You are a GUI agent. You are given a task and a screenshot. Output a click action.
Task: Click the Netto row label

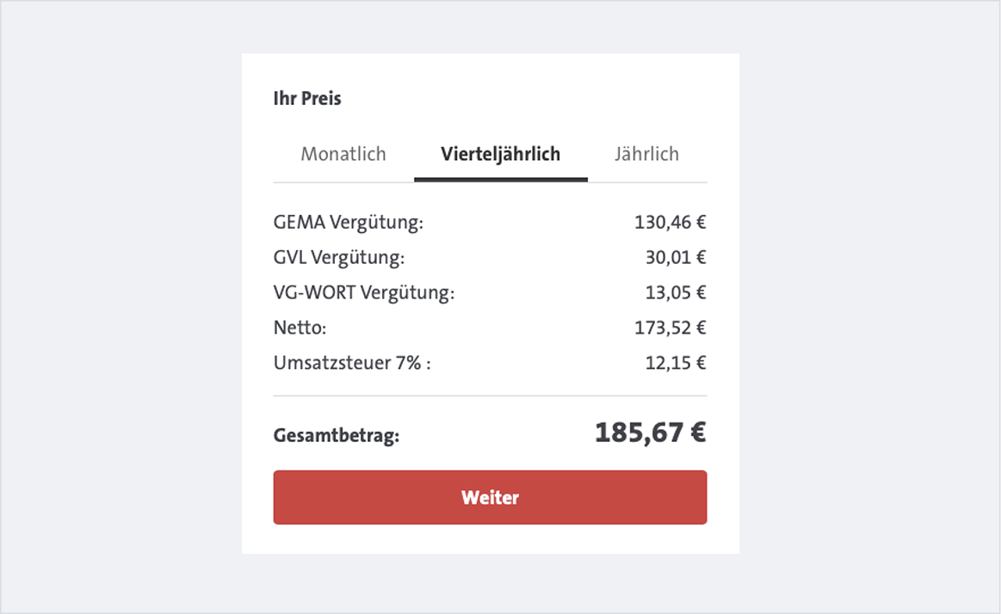pyautogui.click(x=298, y=328)
